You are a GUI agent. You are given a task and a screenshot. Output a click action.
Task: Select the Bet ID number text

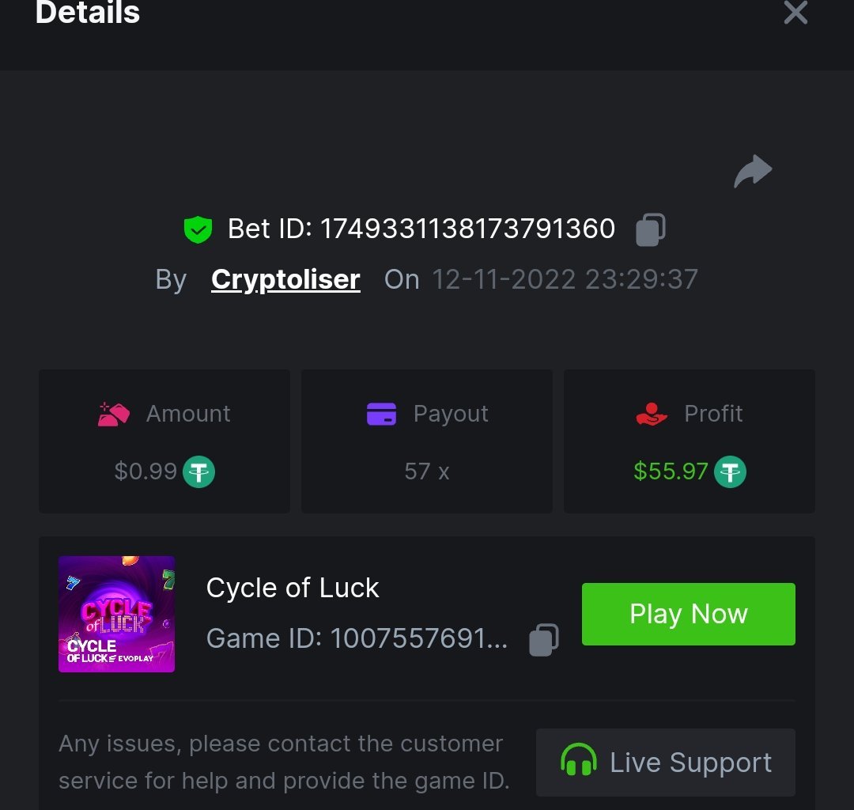(x=467, y=229)
